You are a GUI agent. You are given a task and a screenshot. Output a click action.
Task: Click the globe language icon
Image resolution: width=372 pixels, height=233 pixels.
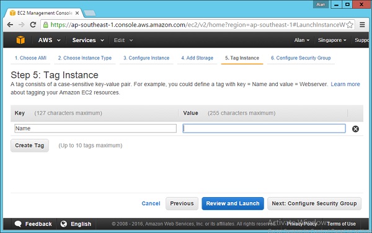(64, 224)
